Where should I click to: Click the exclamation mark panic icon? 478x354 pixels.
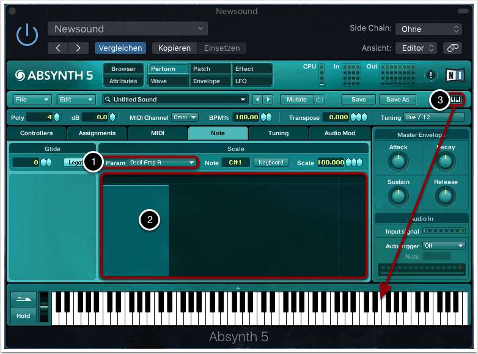(x=431, y=75)
